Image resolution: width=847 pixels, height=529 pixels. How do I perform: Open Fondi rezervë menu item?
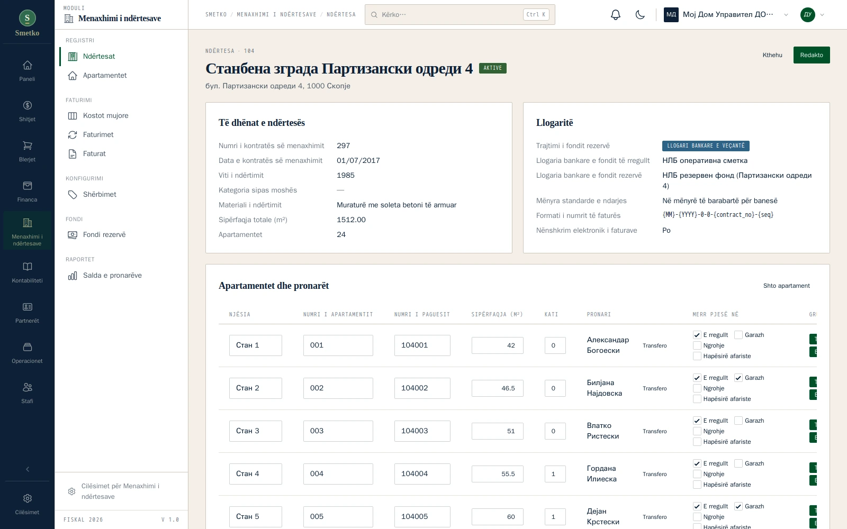pos(121,235)
